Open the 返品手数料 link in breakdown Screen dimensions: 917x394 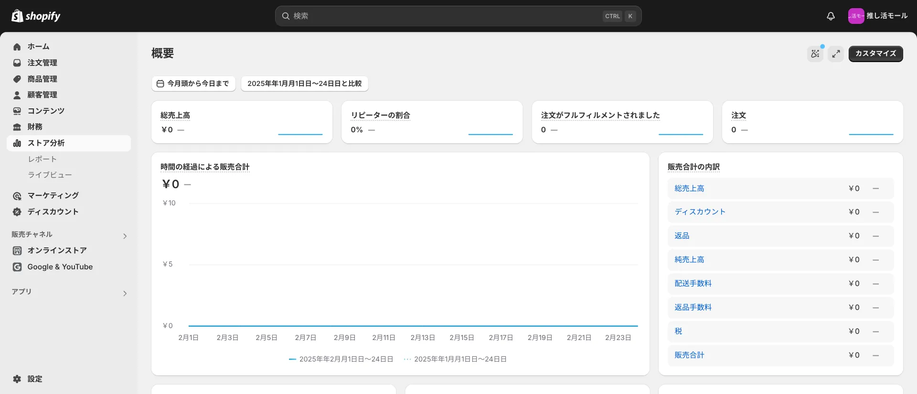pos(693,308)
